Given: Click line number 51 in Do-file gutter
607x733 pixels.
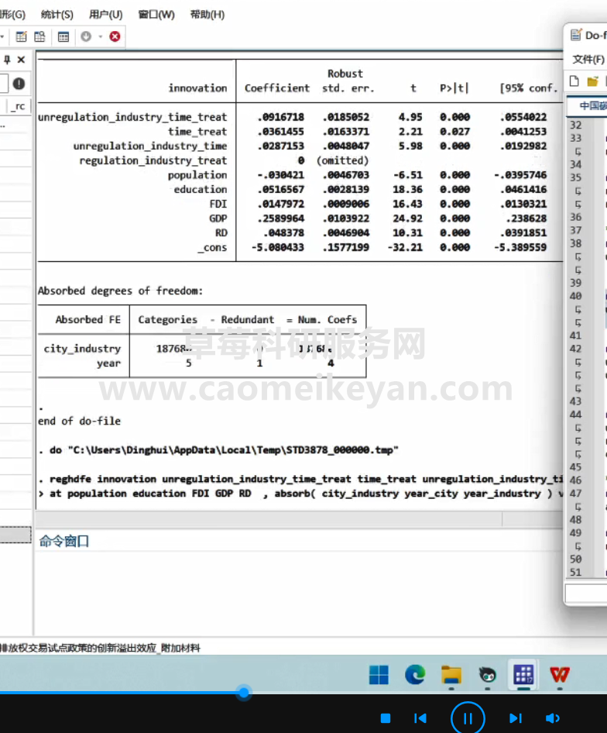Looking at the screenshot, I should [576, 572].
